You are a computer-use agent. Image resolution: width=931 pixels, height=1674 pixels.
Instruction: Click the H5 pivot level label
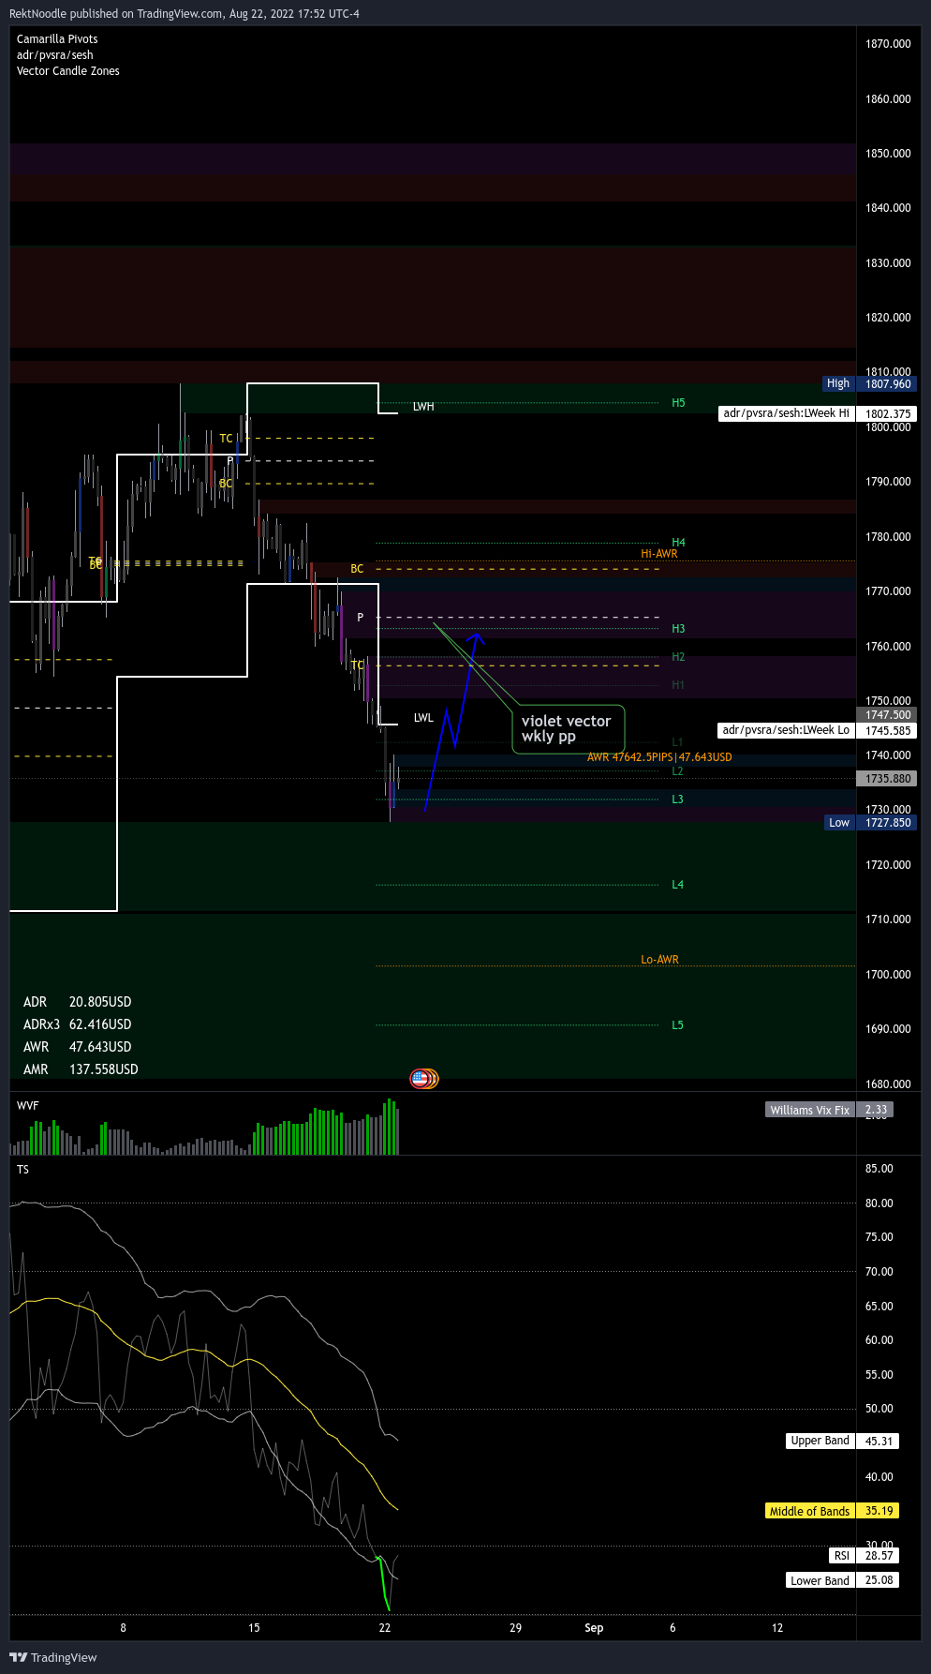click(x=678, y=403)
